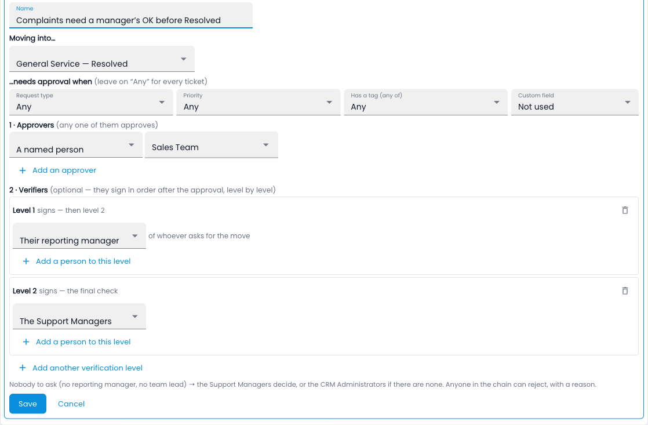Click the 'Level 1 signs — then level 2' label
This screenshot has height=425, width=648.
click(x=59, y=210)
